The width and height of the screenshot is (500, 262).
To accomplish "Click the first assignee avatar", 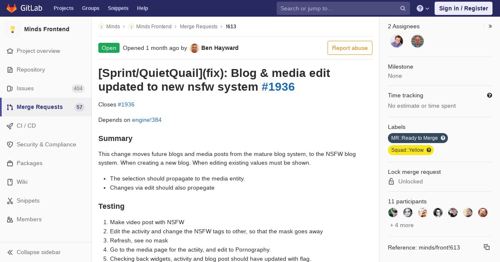I will click(397, 41).
